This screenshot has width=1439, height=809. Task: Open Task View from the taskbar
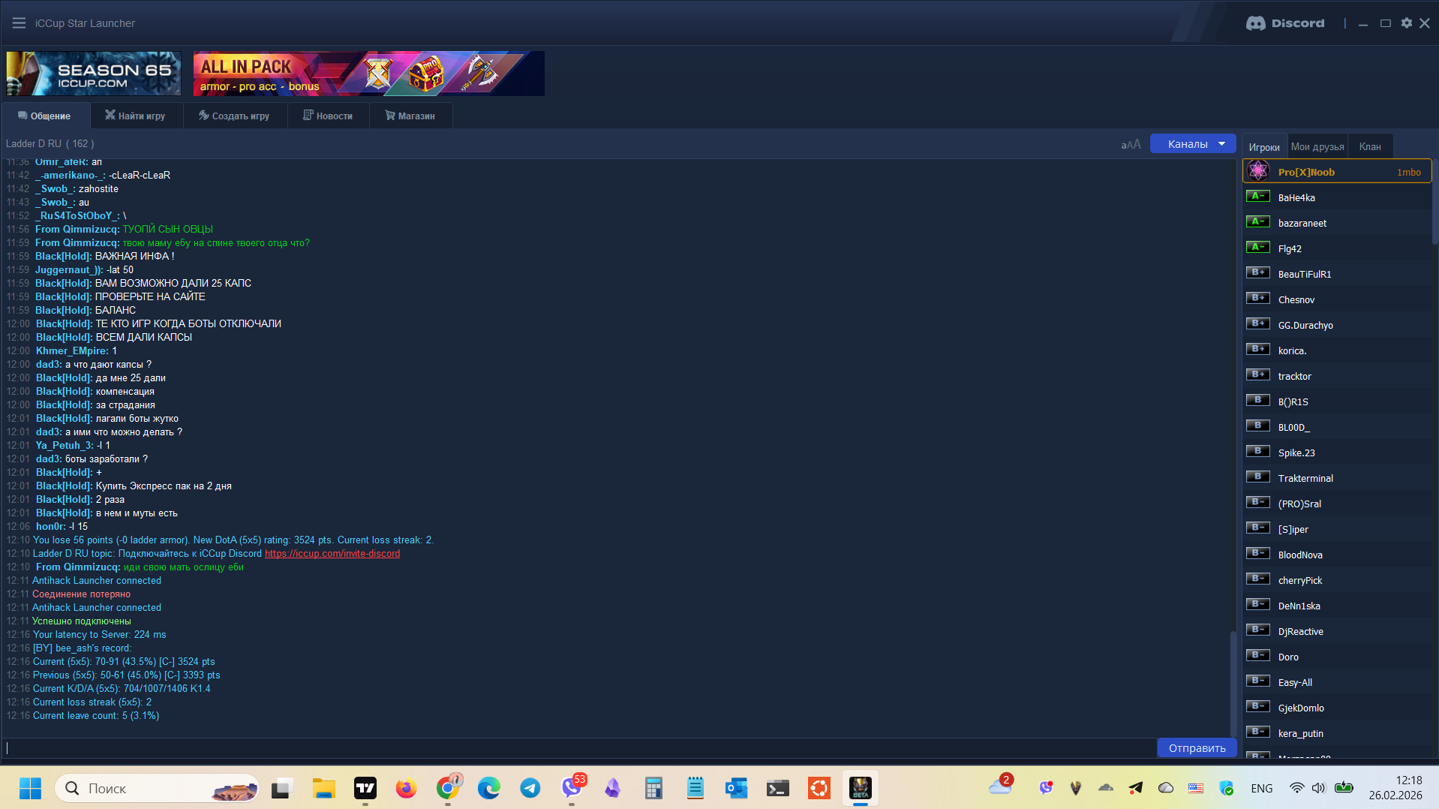click(281, 788)
